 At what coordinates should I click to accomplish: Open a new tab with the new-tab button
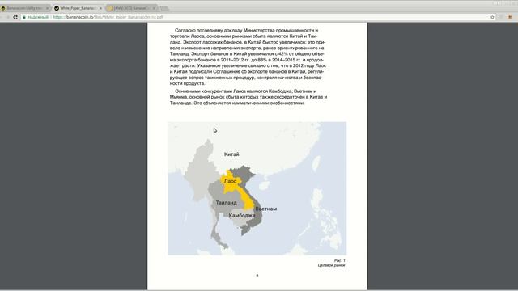(x=163, y=8)
